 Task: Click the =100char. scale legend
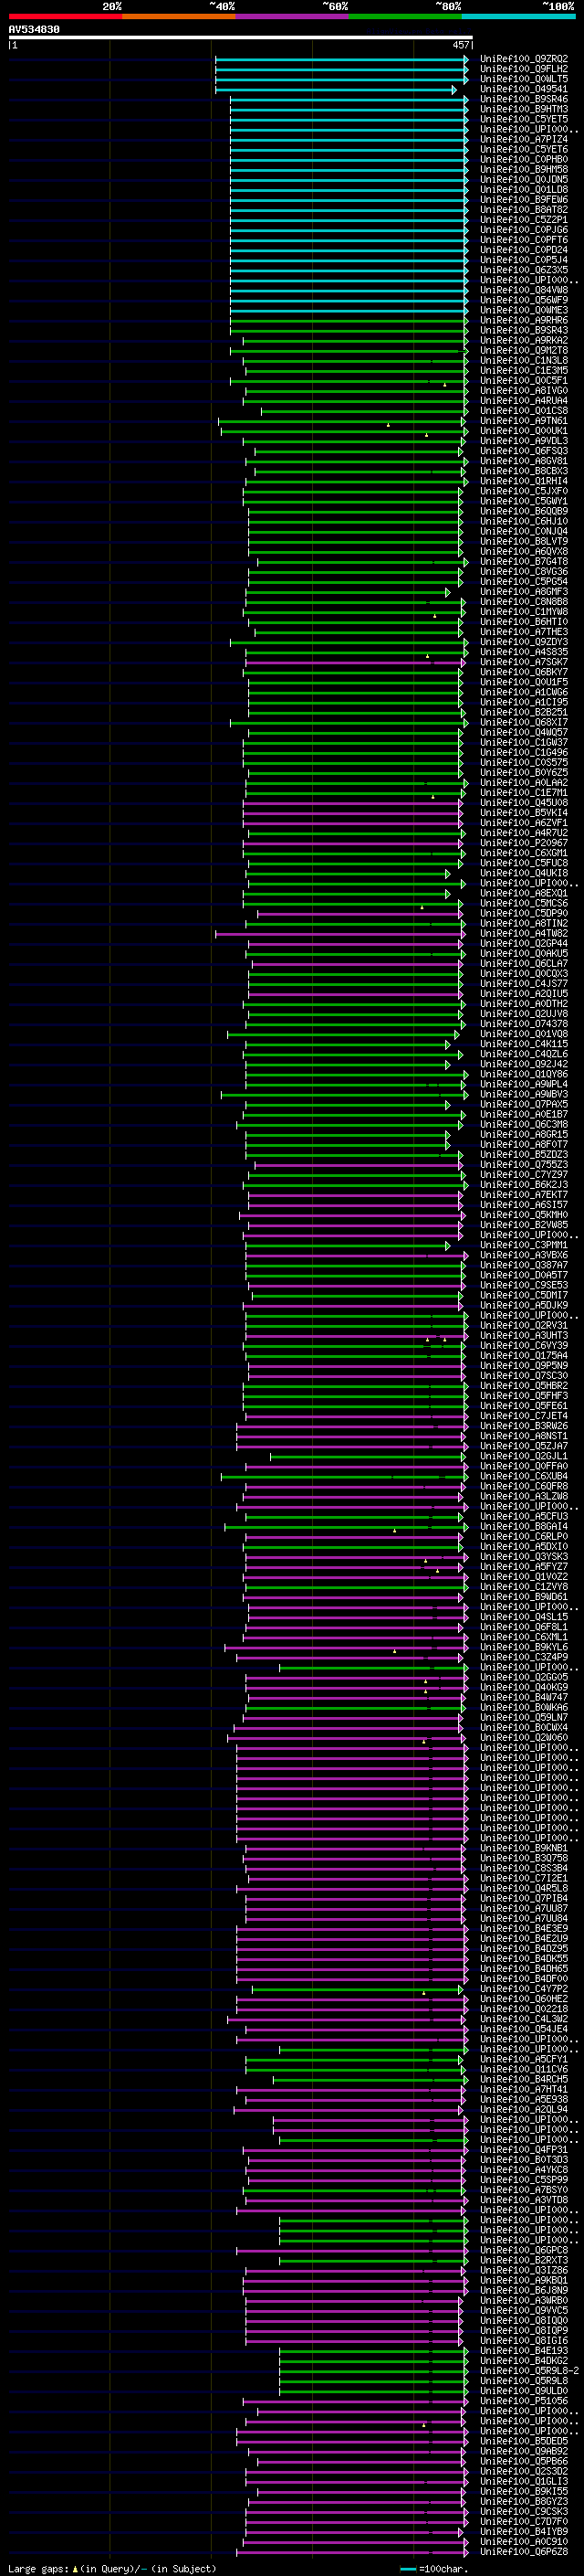[433, 2569]
